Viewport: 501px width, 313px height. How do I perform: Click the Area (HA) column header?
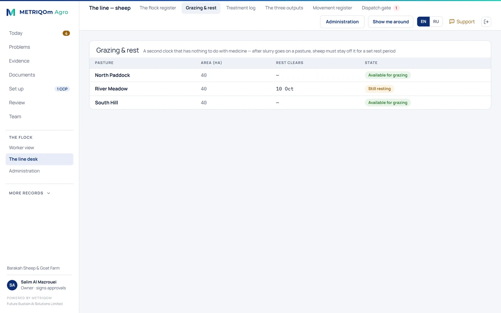(211, 63)
